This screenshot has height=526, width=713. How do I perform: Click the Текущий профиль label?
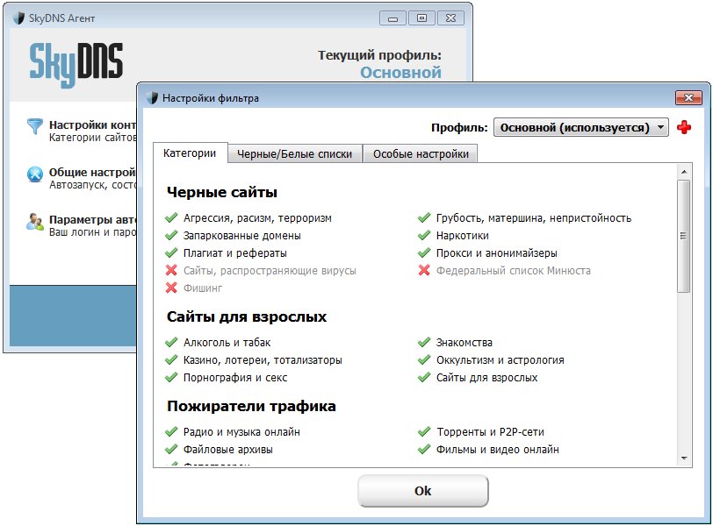379,55
